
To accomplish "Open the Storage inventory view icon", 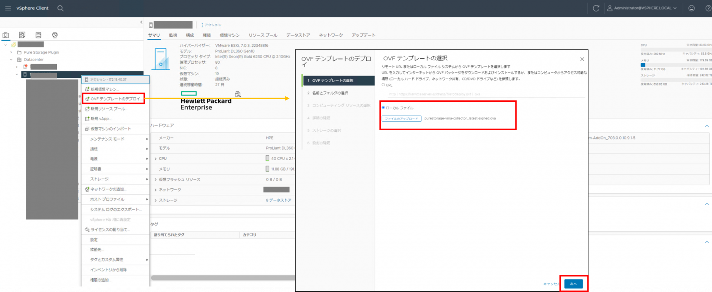I will (38, 35).
